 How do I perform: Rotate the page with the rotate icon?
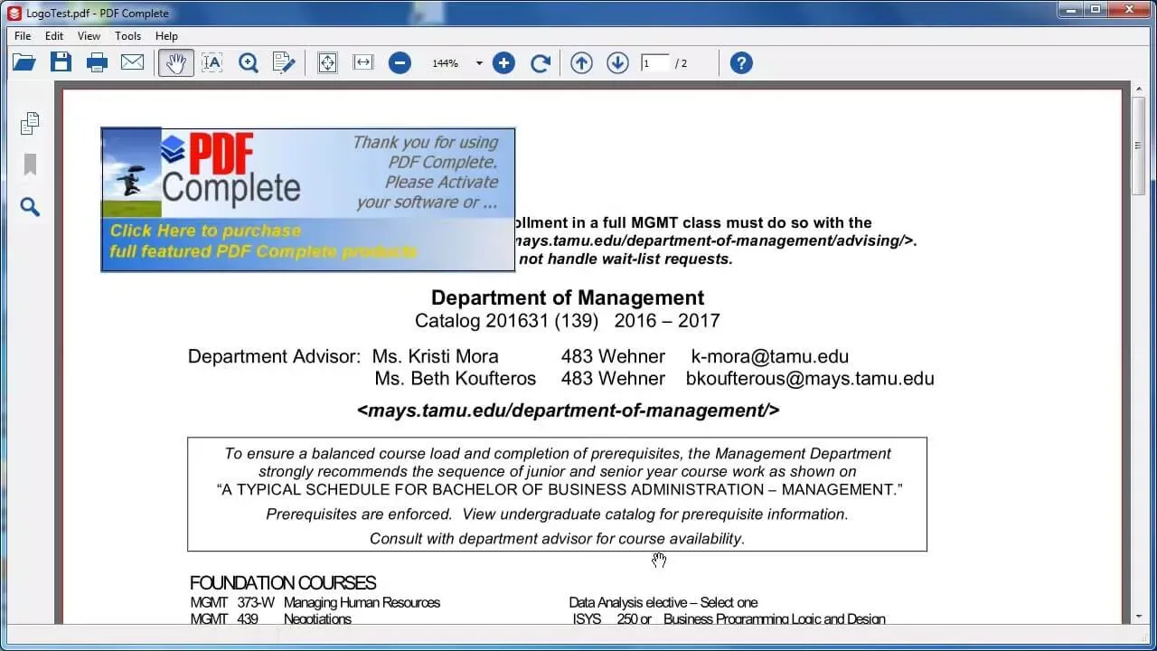(x=541, y=62)
